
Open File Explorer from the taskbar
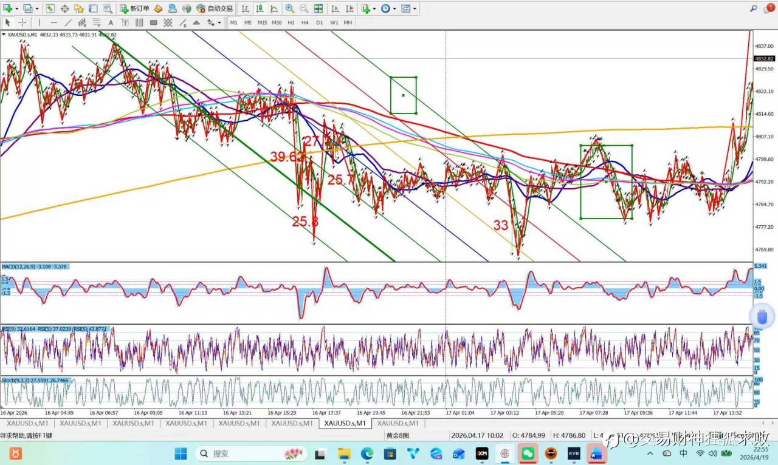pyautogui.click(x=344, y=453)
